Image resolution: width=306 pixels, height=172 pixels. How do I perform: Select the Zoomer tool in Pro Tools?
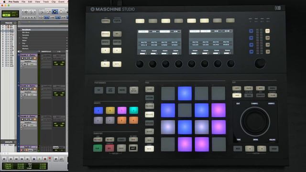tap(42, 11)
